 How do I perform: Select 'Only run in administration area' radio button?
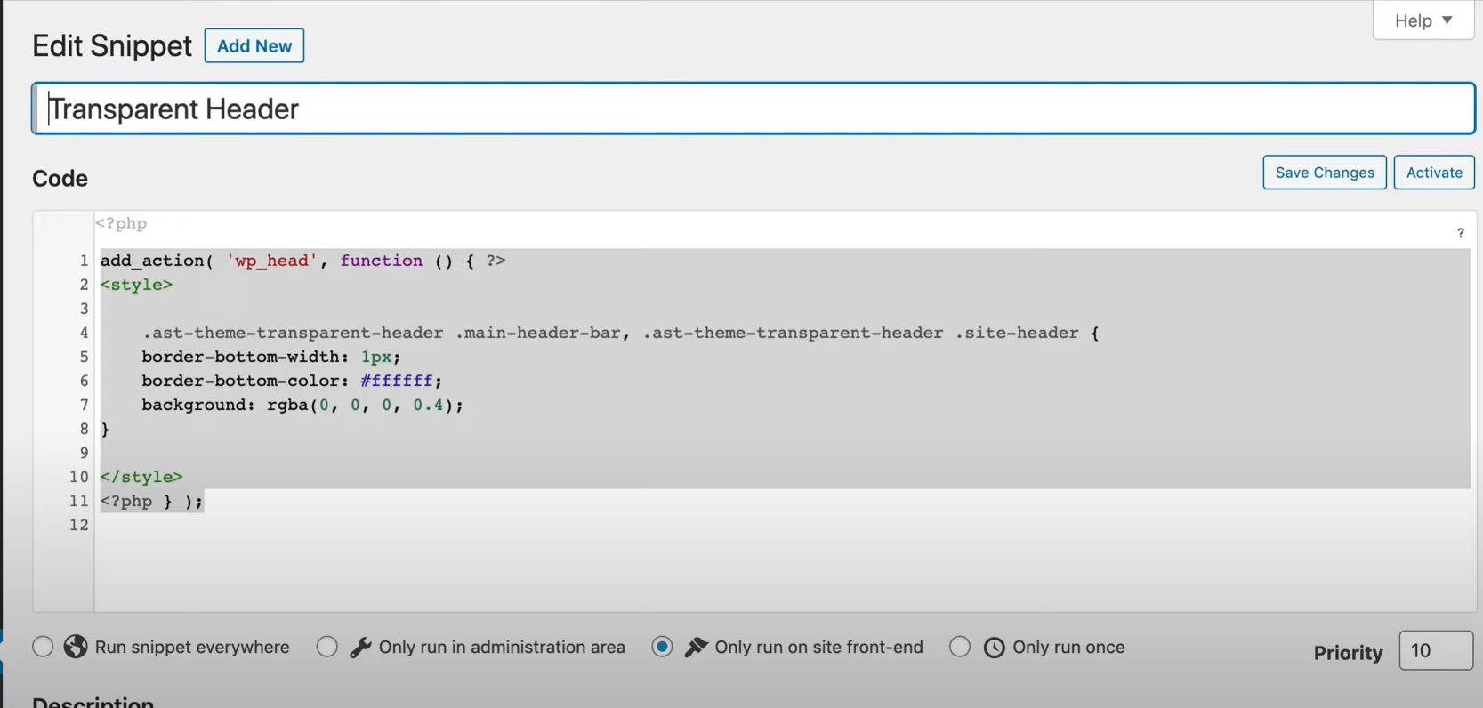tap(327, 647)
